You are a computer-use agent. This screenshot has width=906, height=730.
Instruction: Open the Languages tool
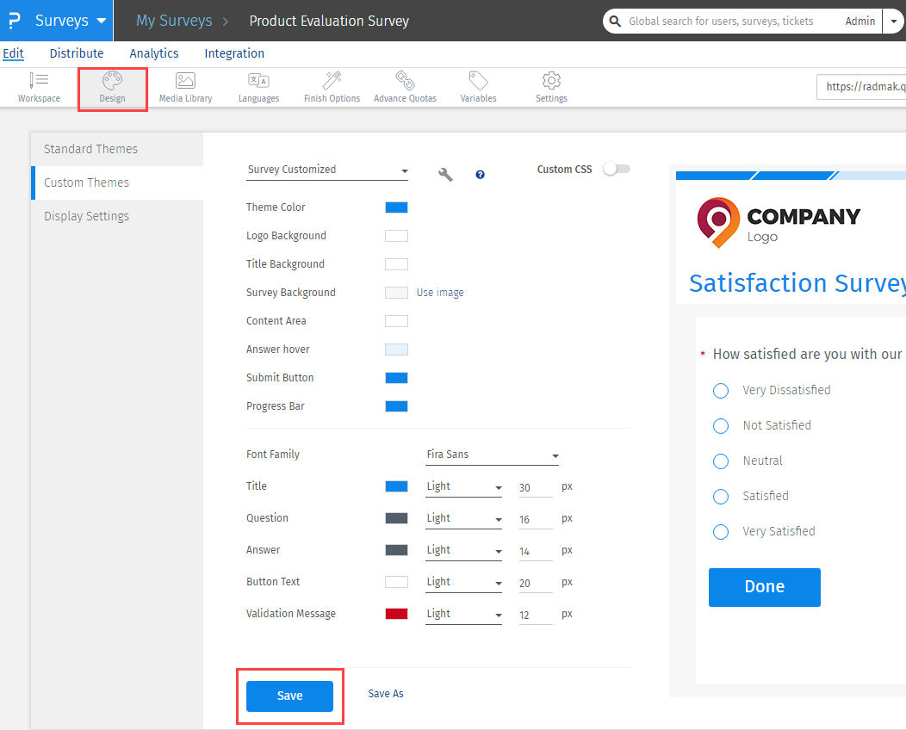(x=258, y=87)
